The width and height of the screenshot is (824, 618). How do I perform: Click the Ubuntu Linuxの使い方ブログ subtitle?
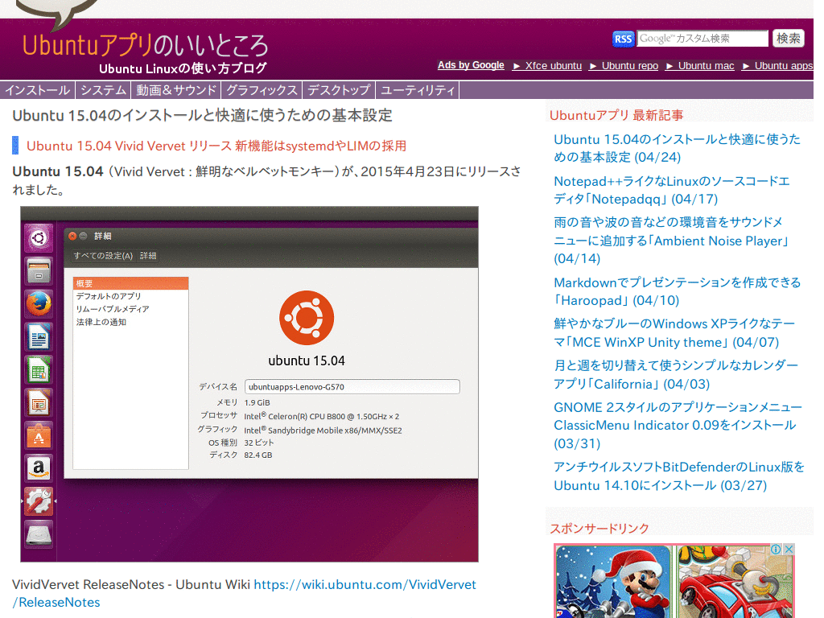click(x=183, y=69)
